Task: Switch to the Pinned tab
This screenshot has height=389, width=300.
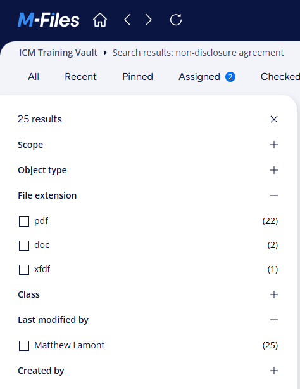Action: 137,77
